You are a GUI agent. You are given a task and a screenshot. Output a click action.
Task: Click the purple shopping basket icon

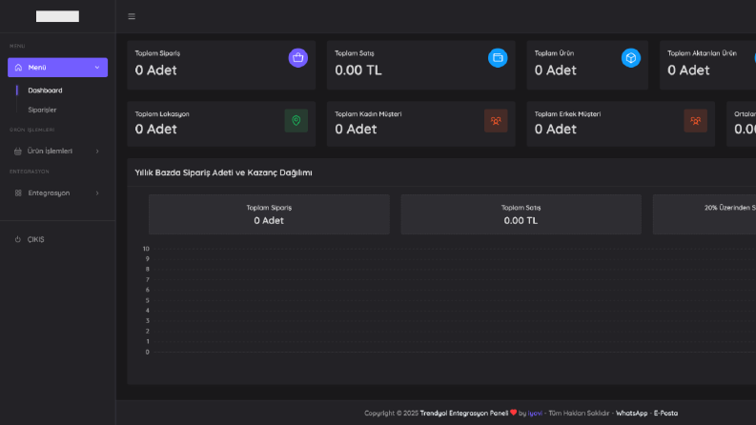[x=298, y=58]
